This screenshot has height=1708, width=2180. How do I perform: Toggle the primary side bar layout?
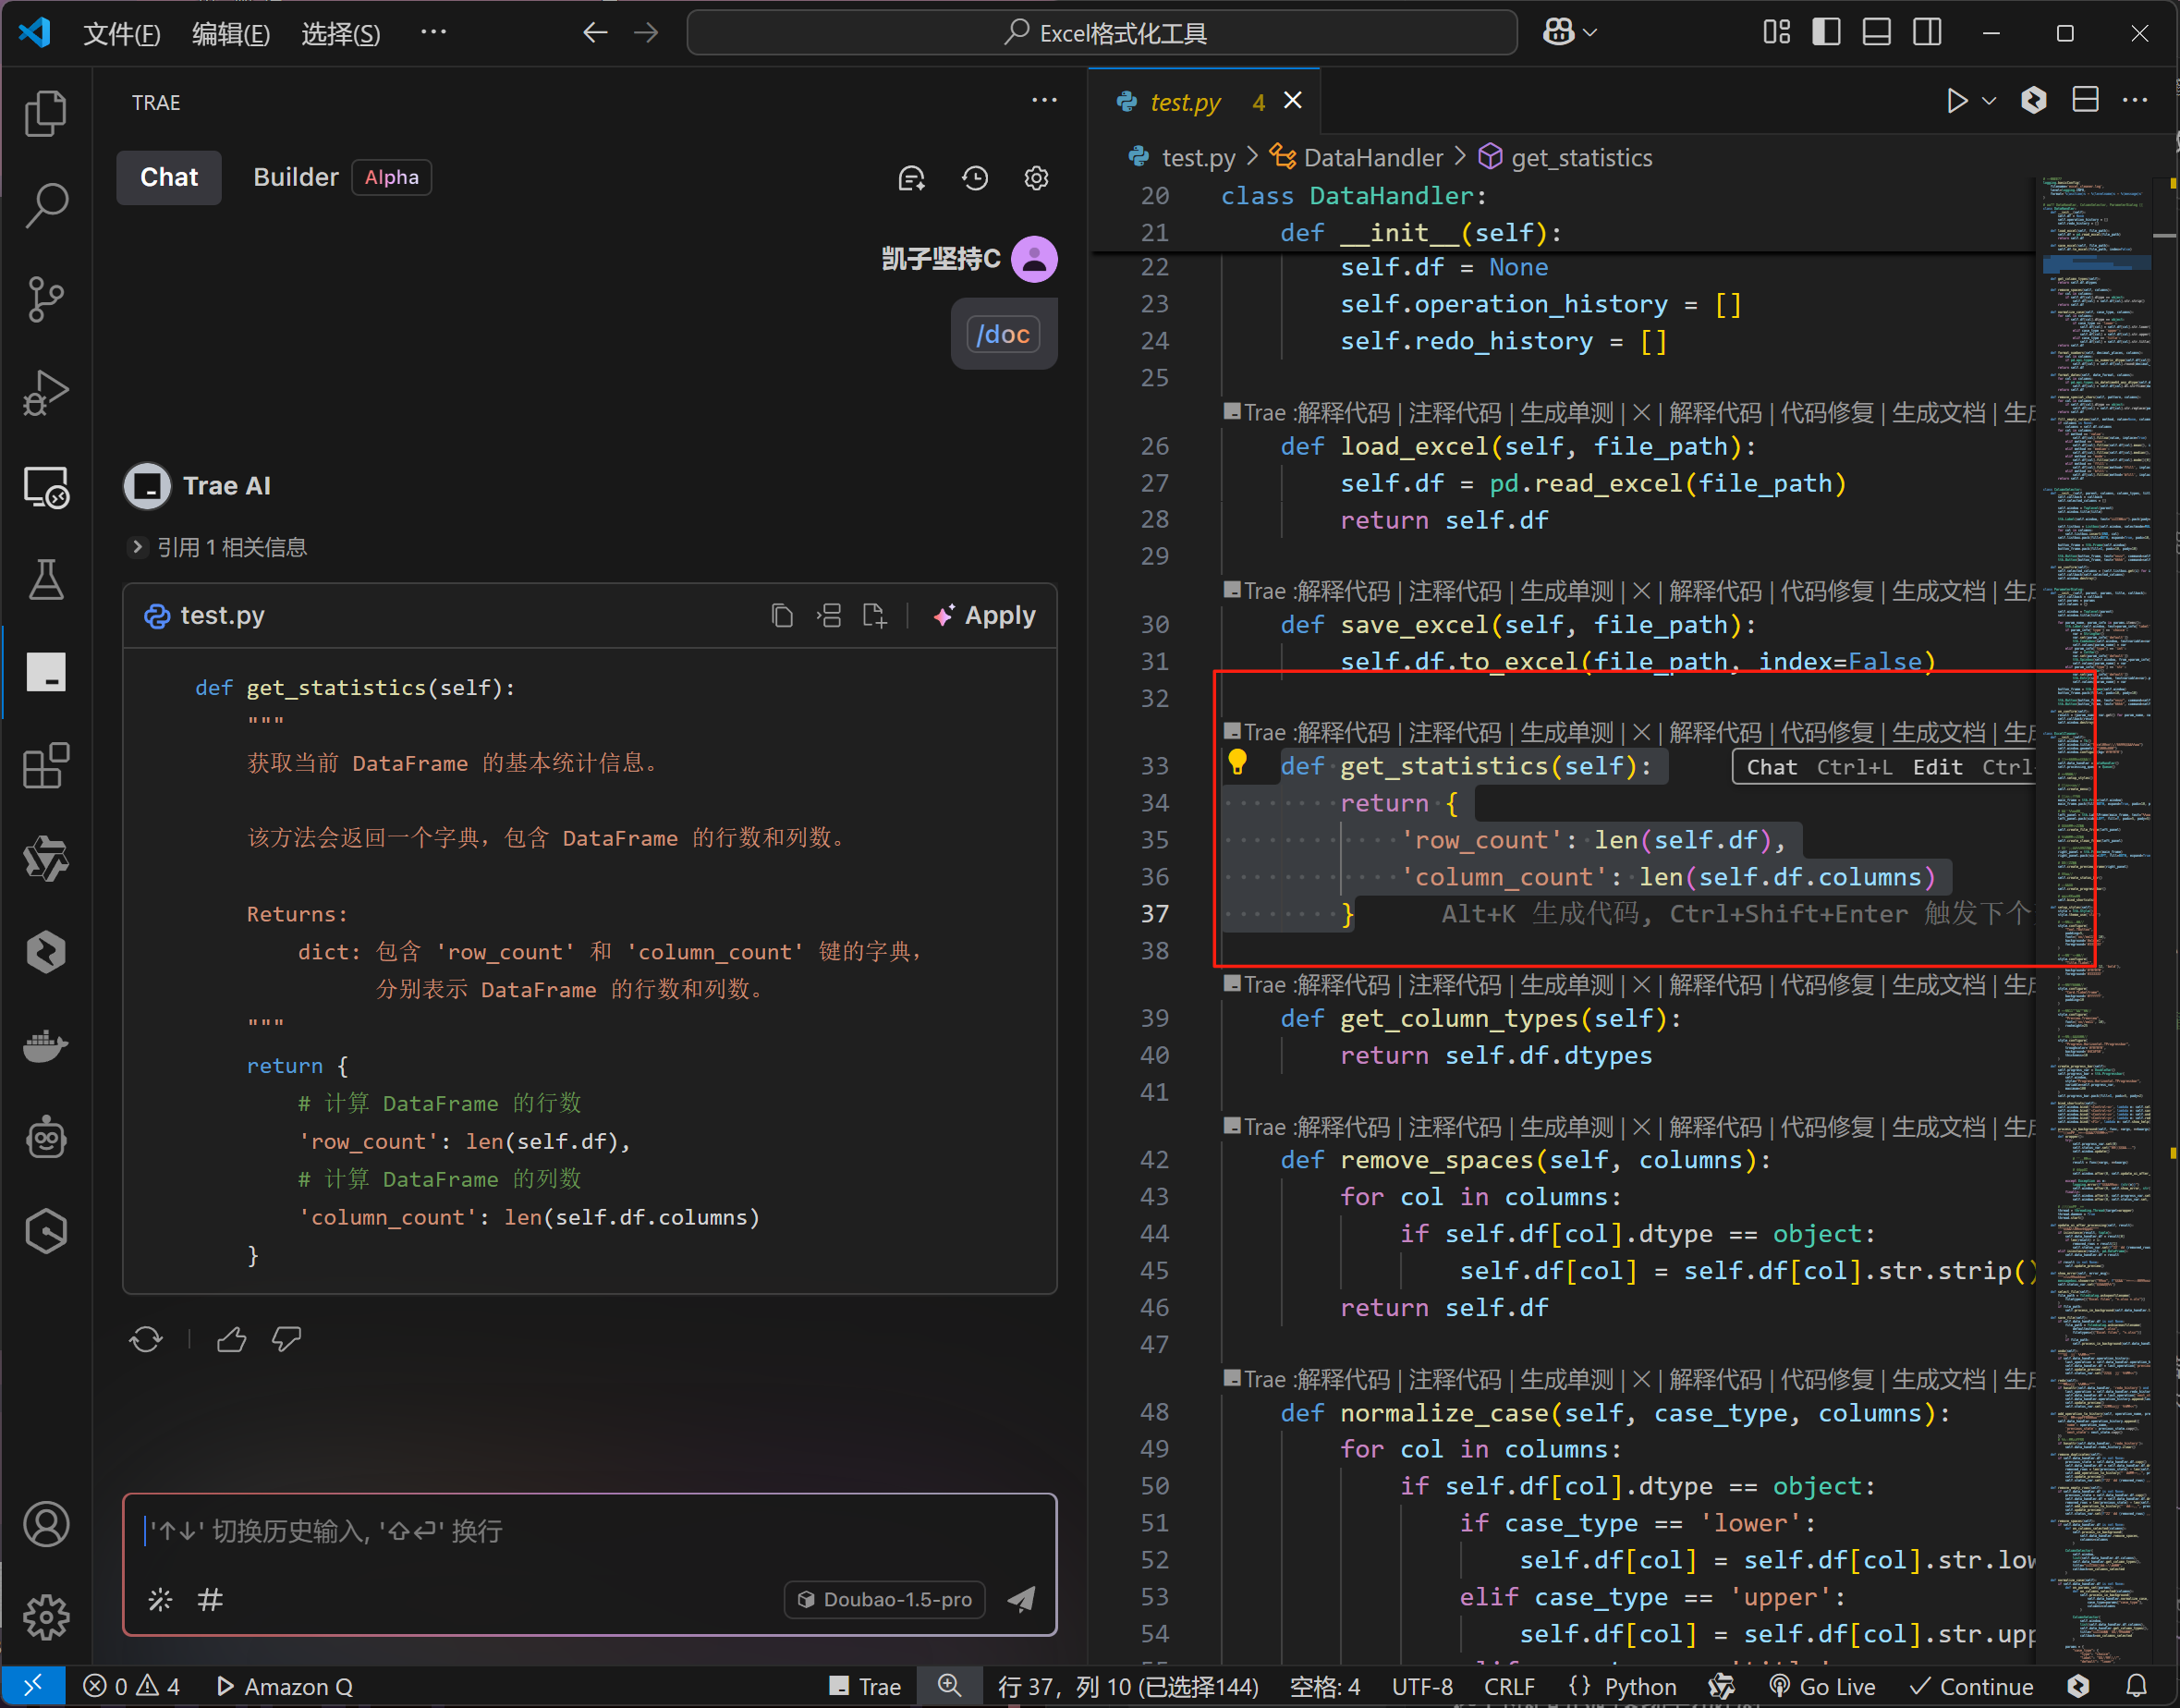(x=1826, y=33)
